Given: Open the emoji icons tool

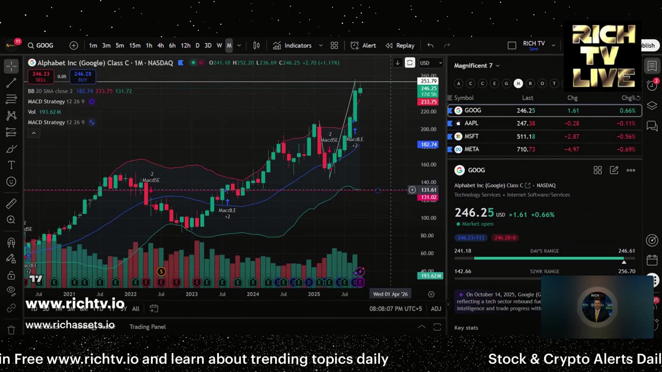Looking at the screenshot, I should pos(11,182).
